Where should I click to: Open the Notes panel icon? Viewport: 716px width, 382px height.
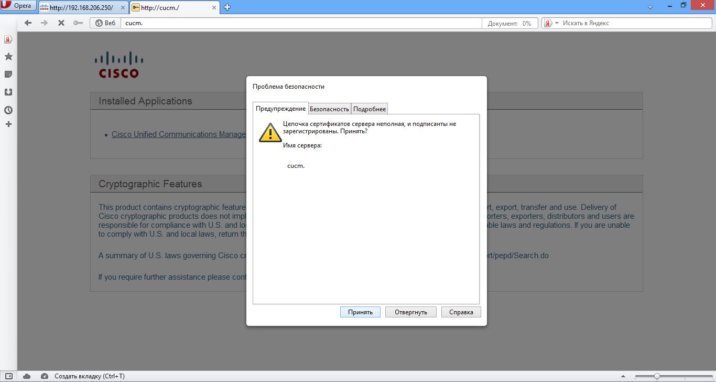coord(8,74)
